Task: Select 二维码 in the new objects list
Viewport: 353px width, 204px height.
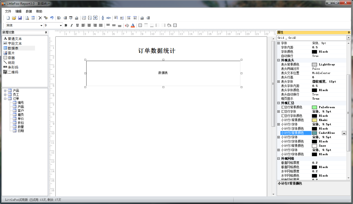Action: 13,72
